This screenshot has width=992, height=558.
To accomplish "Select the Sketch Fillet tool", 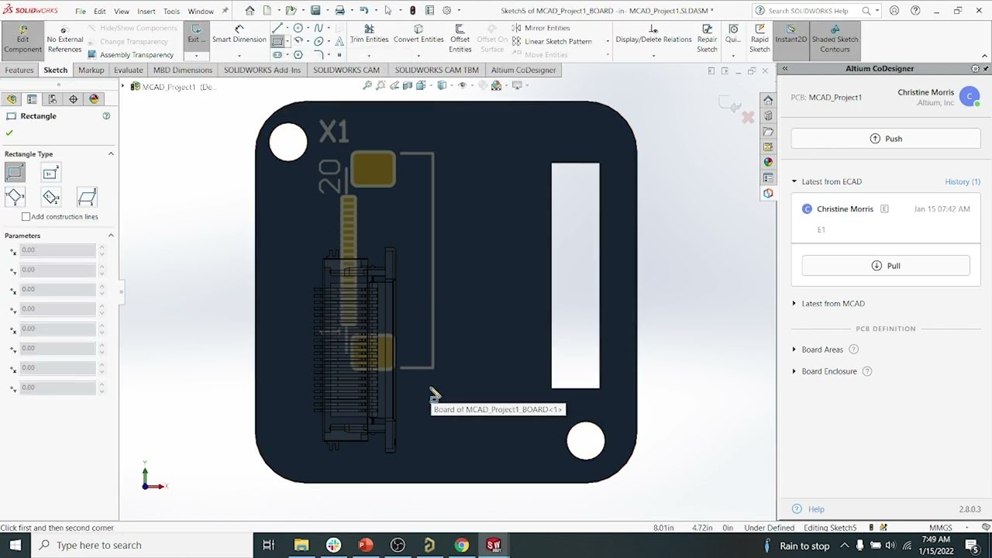I will tap(319, 54).
